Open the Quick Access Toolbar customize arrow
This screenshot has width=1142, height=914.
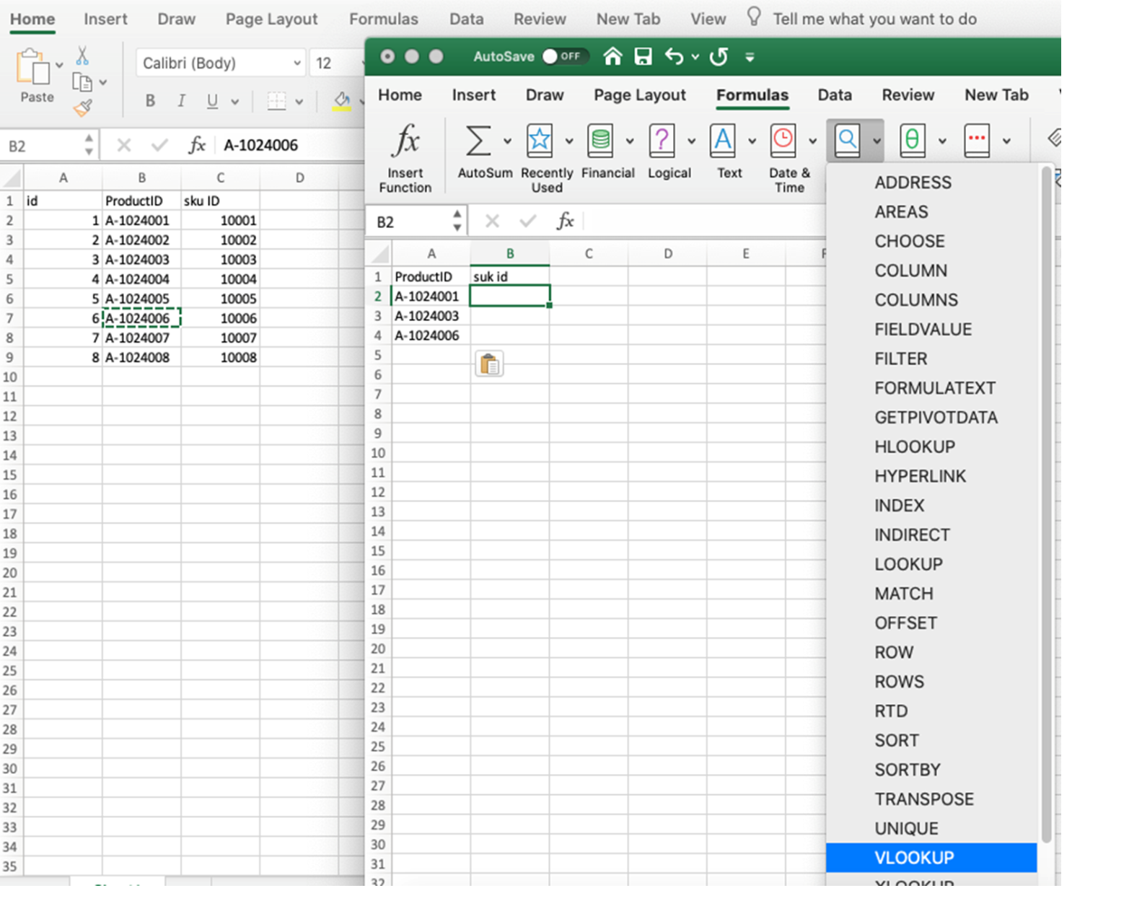[x=750, y=57]
